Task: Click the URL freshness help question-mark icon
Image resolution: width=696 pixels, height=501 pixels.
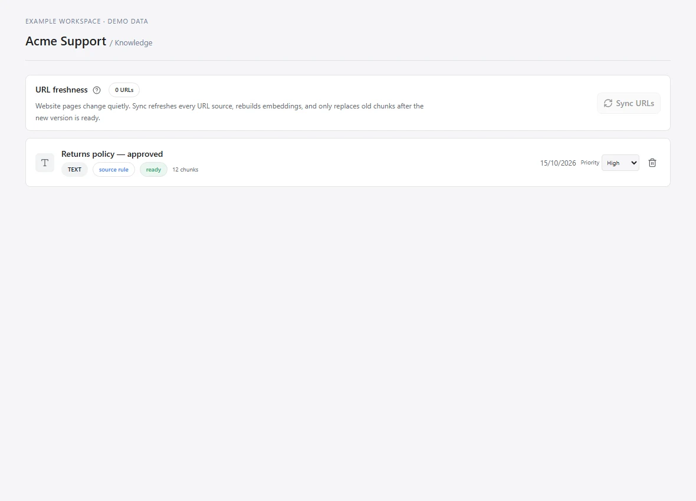Action: [x=97, y=90]
